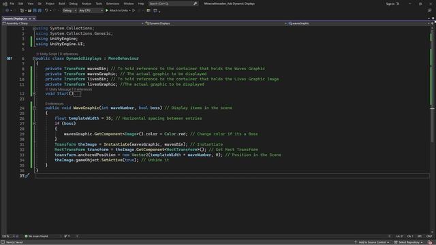Click the '0 references' CodeLens above WaveGraphic
Viewport: 436px width, 245px height.
click(x=54, y=103)
